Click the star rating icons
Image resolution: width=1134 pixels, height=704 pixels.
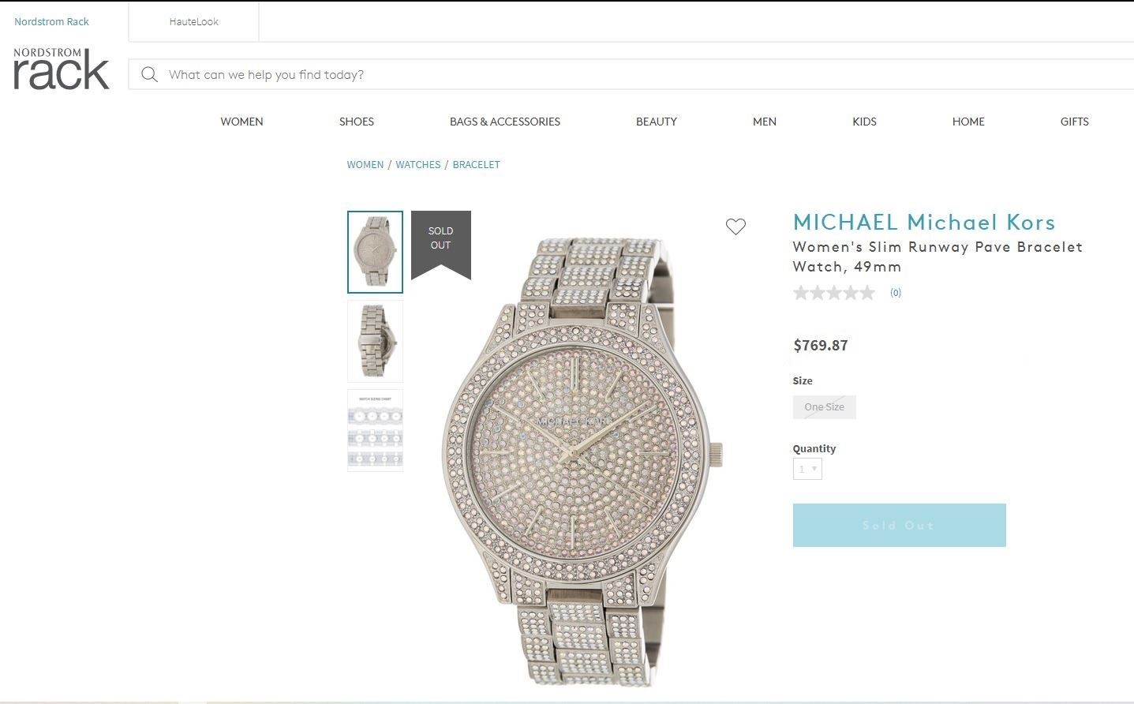[834, 293]
